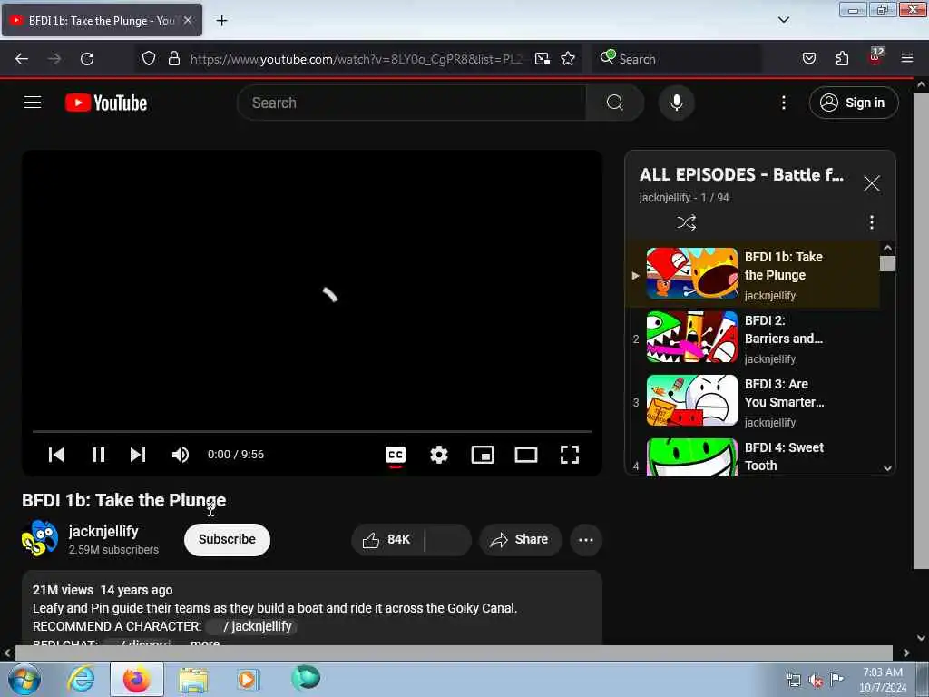
Task: View site security lock info
Action: [173, 58]
